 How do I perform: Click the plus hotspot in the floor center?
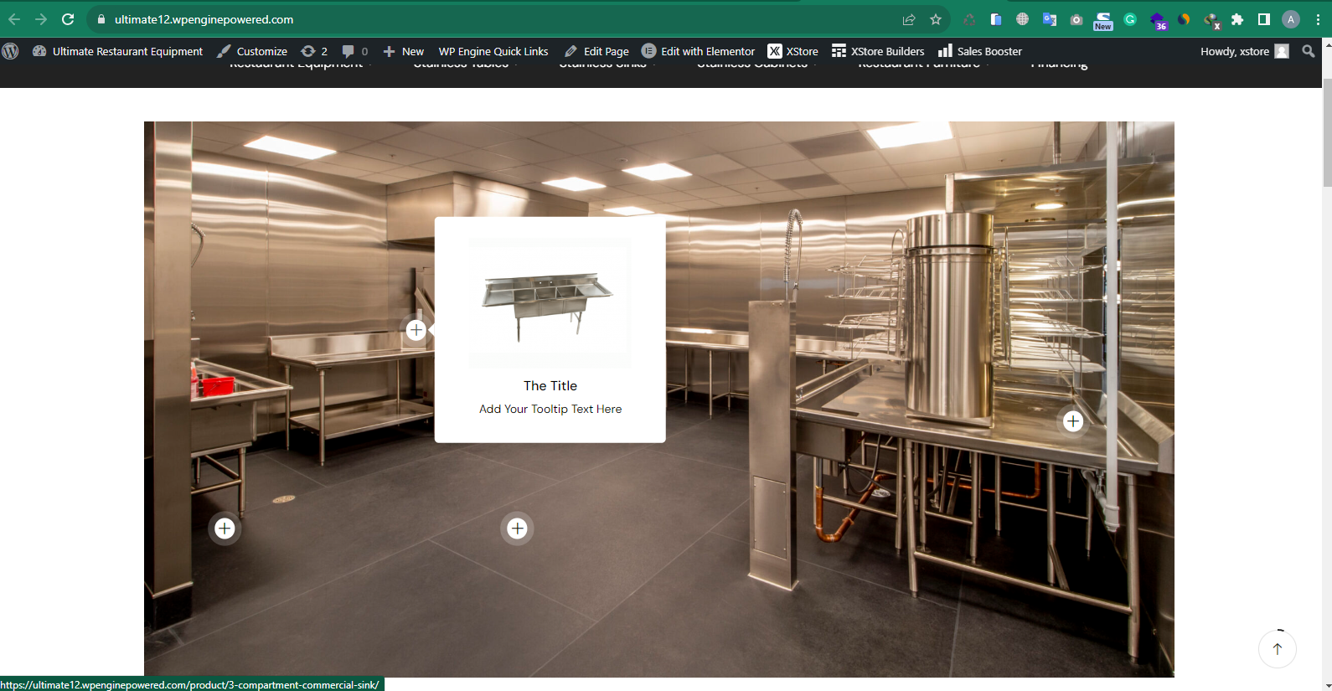(518, 529)
